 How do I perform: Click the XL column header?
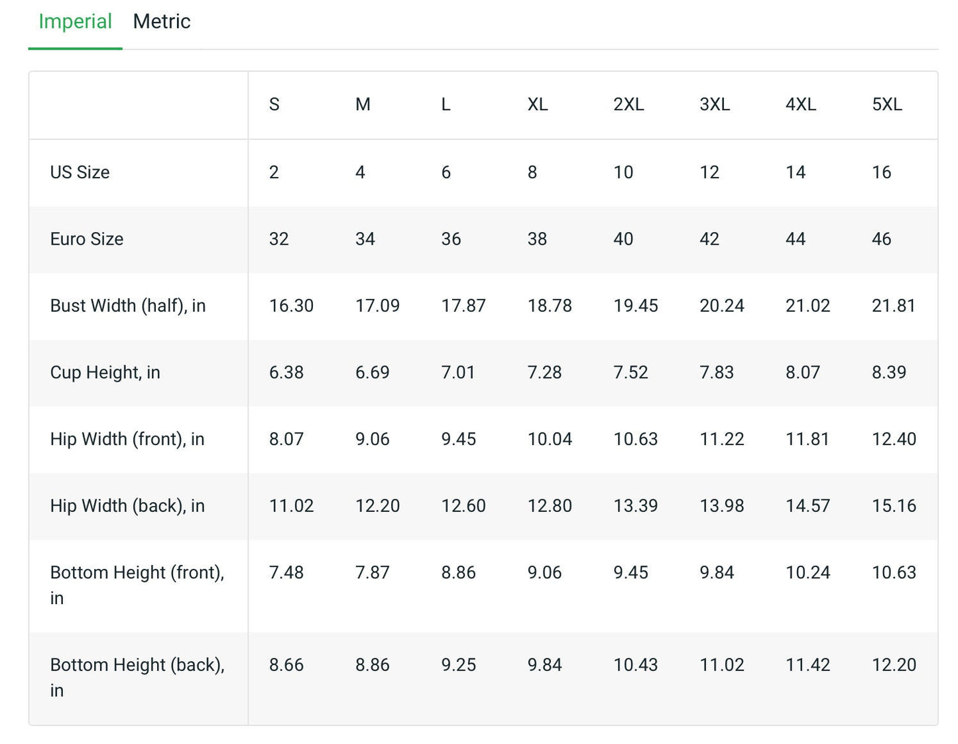tap(537, 105)
